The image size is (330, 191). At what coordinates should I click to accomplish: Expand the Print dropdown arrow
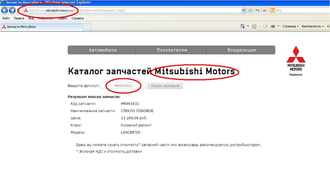point(278,26)
